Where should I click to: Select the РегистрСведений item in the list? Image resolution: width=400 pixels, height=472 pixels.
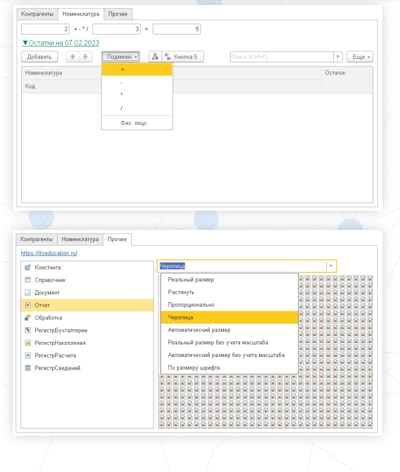tap(57, 368)
